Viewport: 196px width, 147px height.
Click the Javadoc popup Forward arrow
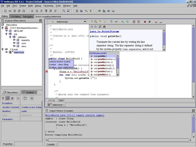click(x=96, y=27)
